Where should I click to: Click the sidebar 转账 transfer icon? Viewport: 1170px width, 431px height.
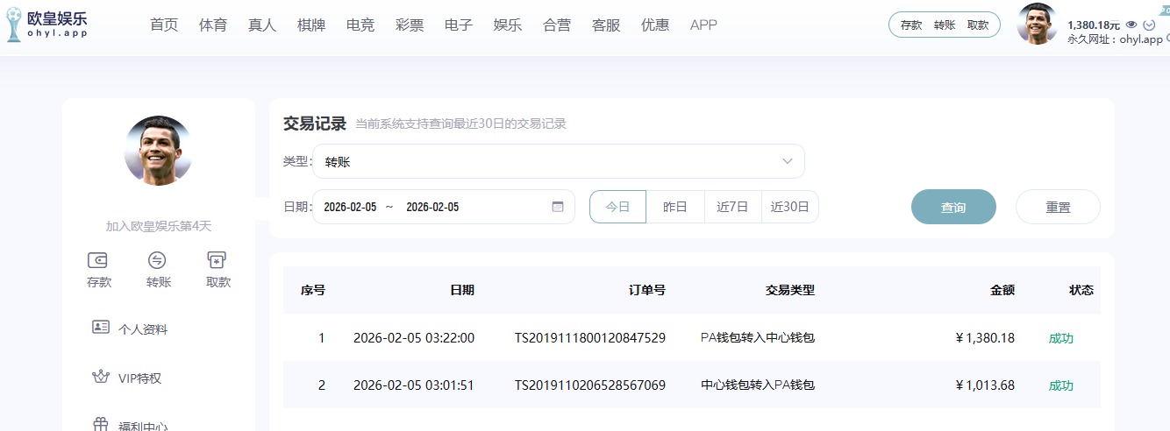pos(158,260)
